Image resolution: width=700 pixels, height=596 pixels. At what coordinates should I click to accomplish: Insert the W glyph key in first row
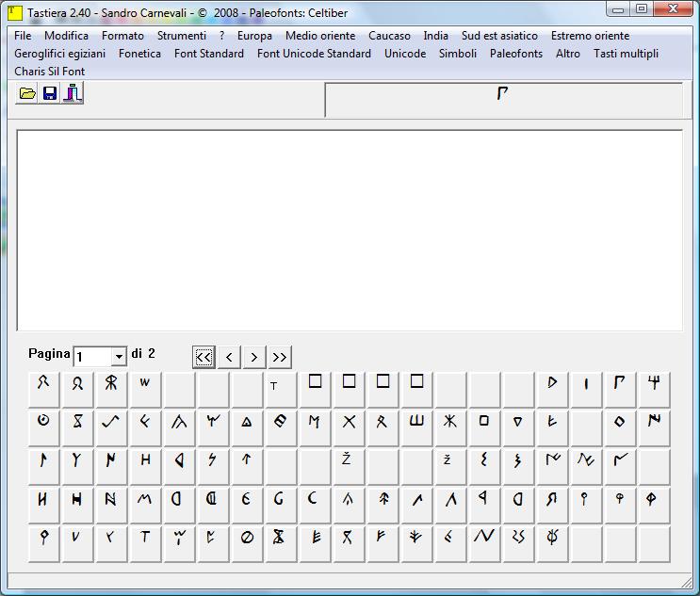pyautogui.click(x=145, y=390)
